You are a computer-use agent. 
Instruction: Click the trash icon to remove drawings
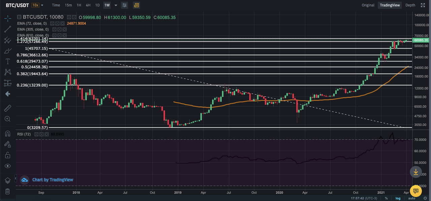pyautogui.click(x=7, y=192)
